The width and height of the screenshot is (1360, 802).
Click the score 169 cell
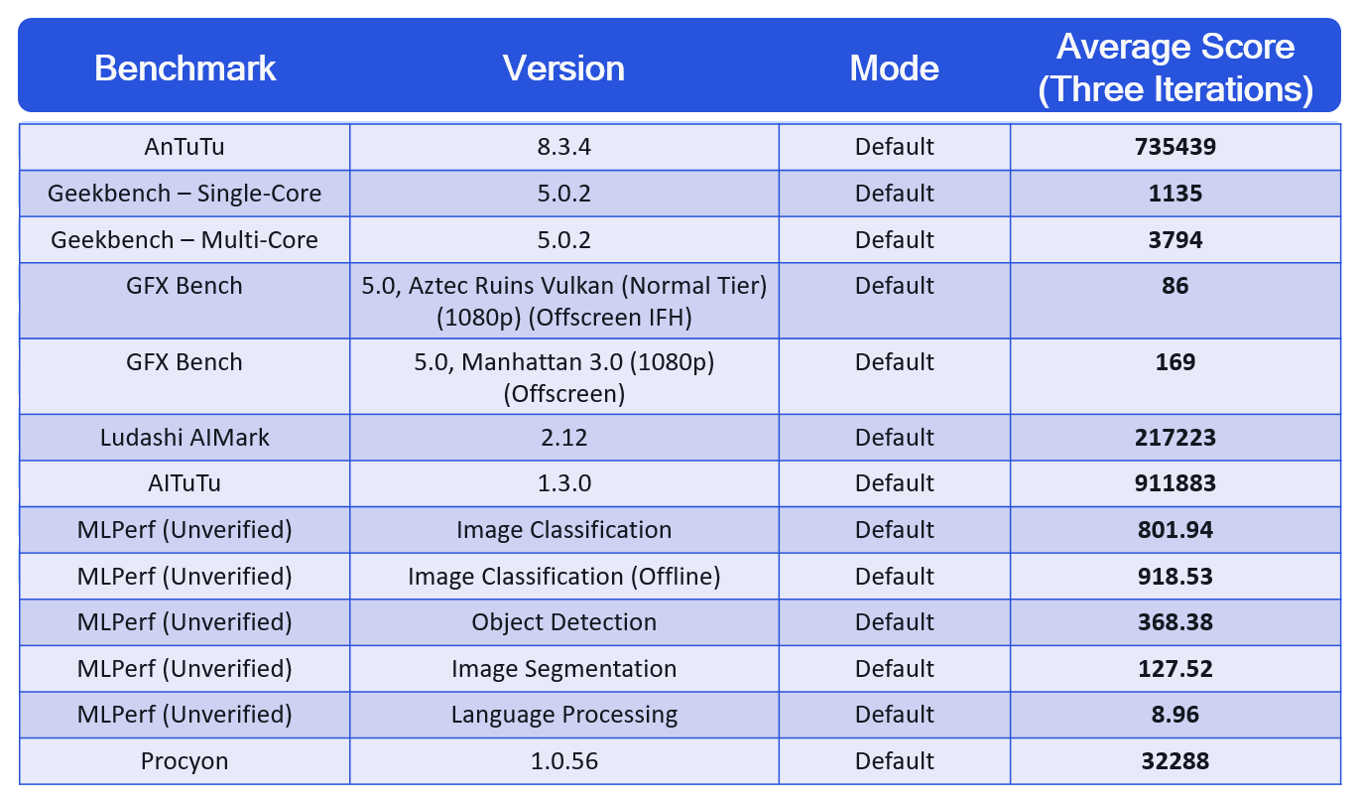pyautogui.click(x=1175, y=362)
